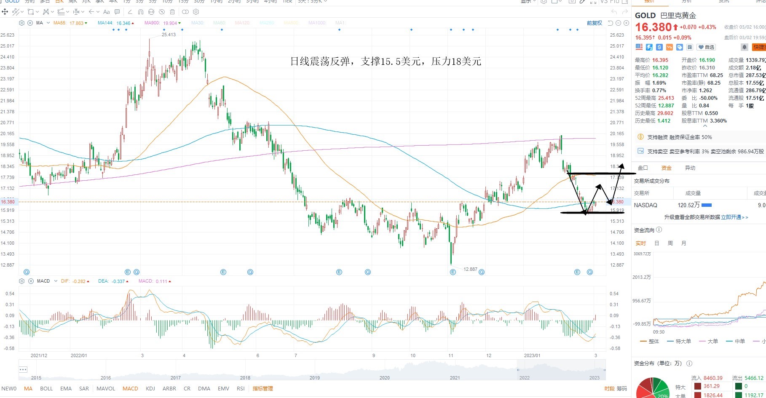Click the comment bubble annotation tool
Viewport: 766px width, 398px height.
[117, 12]
